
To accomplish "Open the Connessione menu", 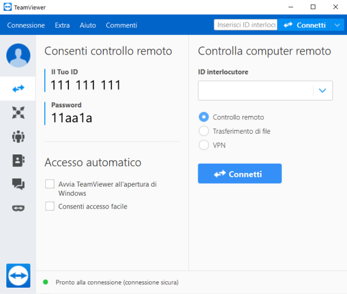I will (x=26, y=25).
